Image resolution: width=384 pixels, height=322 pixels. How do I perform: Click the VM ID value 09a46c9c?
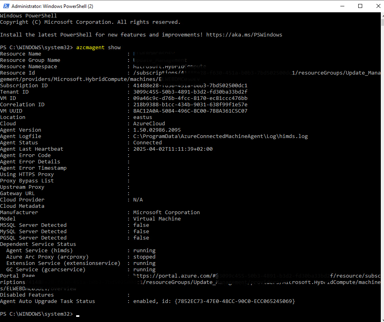point(190,98)
